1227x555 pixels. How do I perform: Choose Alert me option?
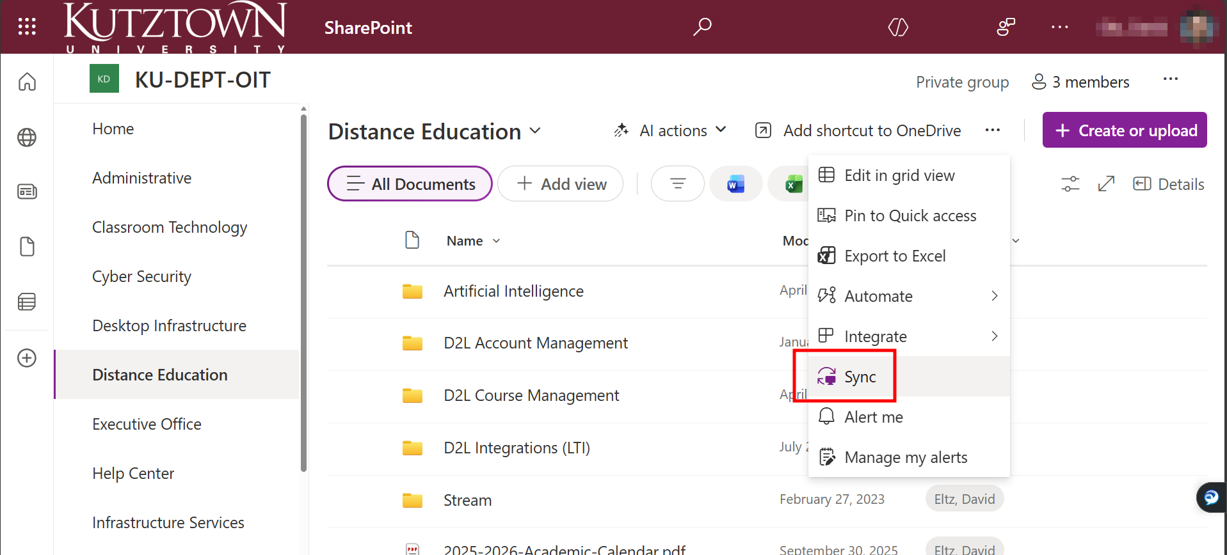[909, 417]
